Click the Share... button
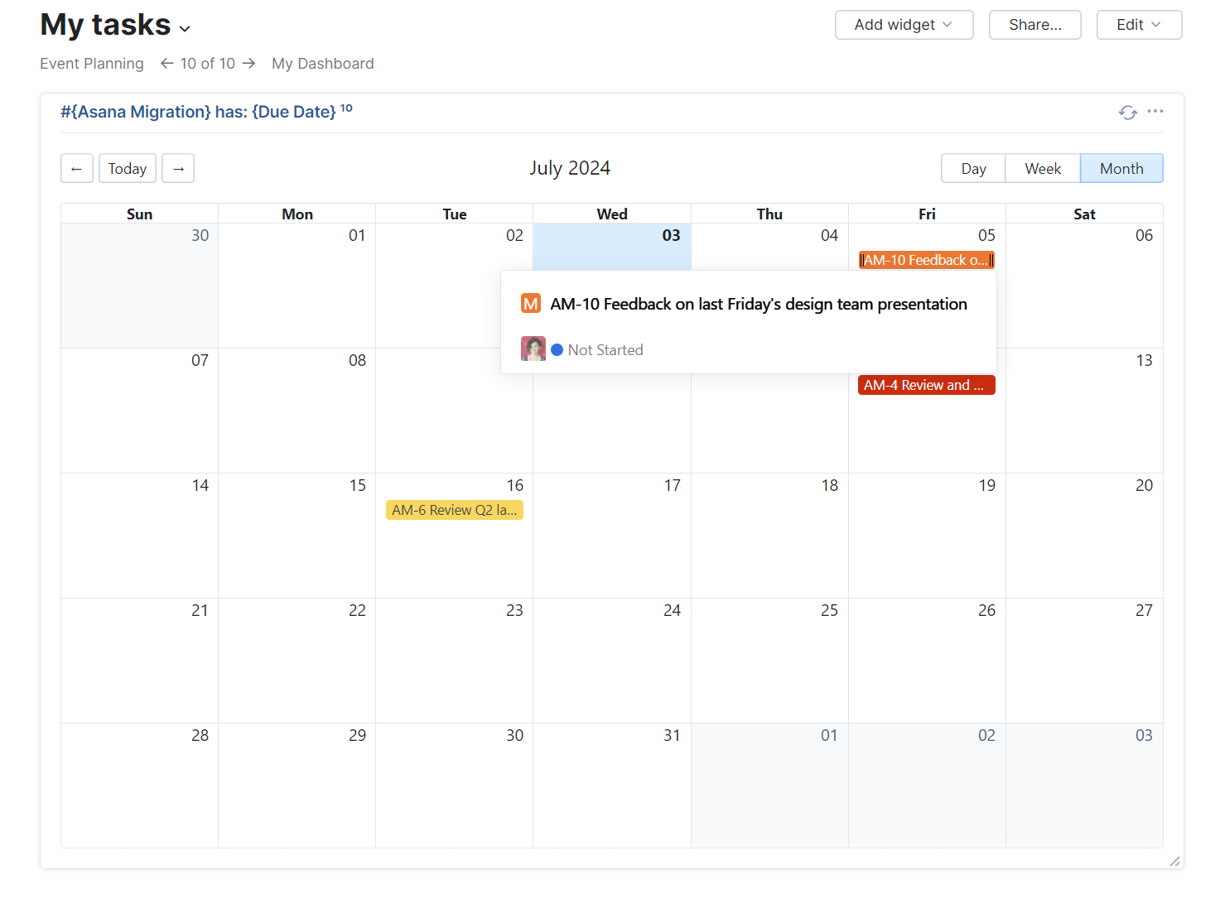 (1034, 25)
